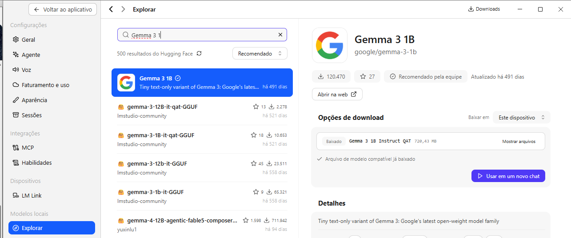Open Aparência settings
This screenshot has width=571, height=238.
(x=52, y=100)
